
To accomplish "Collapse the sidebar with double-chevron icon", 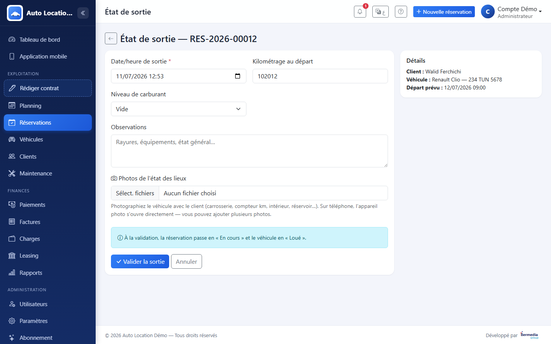I will coord(83,13).
